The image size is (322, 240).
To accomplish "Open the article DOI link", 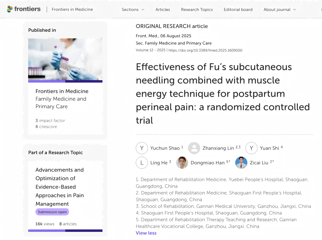I will coord(205,50).
